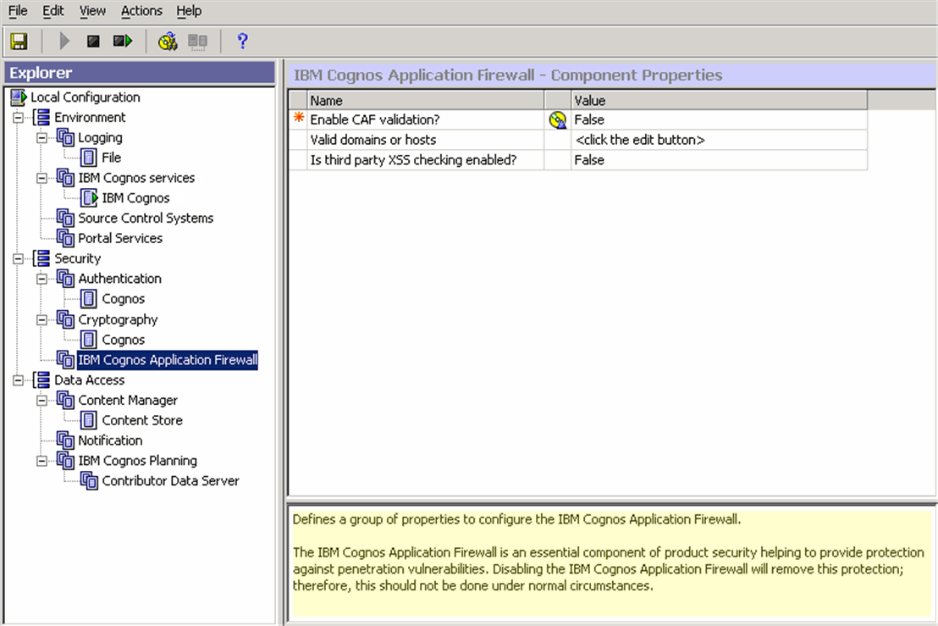Screen dimensions: 938x626
Task: Select the Enable CAF validation property name
Action: [375, 119]
